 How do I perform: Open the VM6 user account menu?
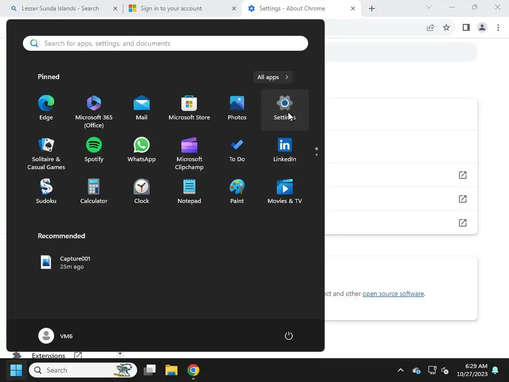(x=56, y=336)
